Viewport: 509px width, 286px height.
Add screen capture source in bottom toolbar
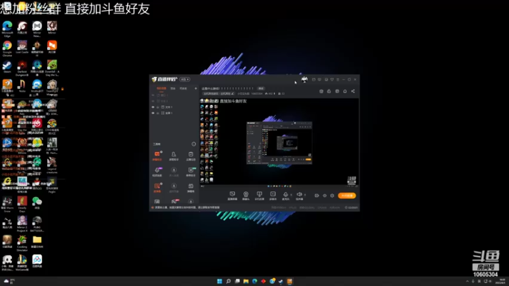tap(232, 195)
